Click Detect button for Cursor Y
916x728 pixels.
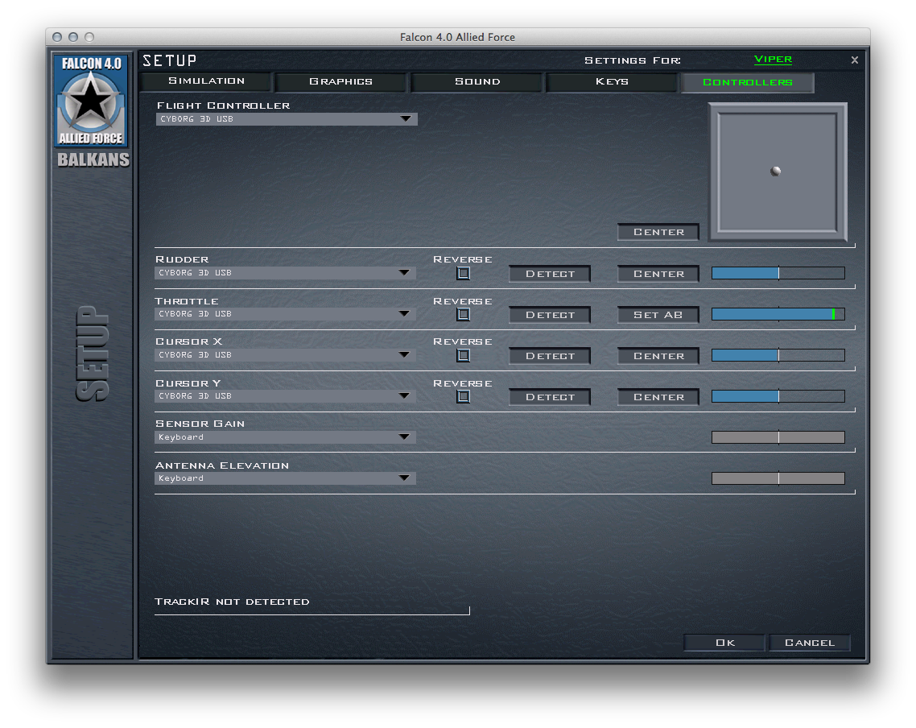[550, 397]
